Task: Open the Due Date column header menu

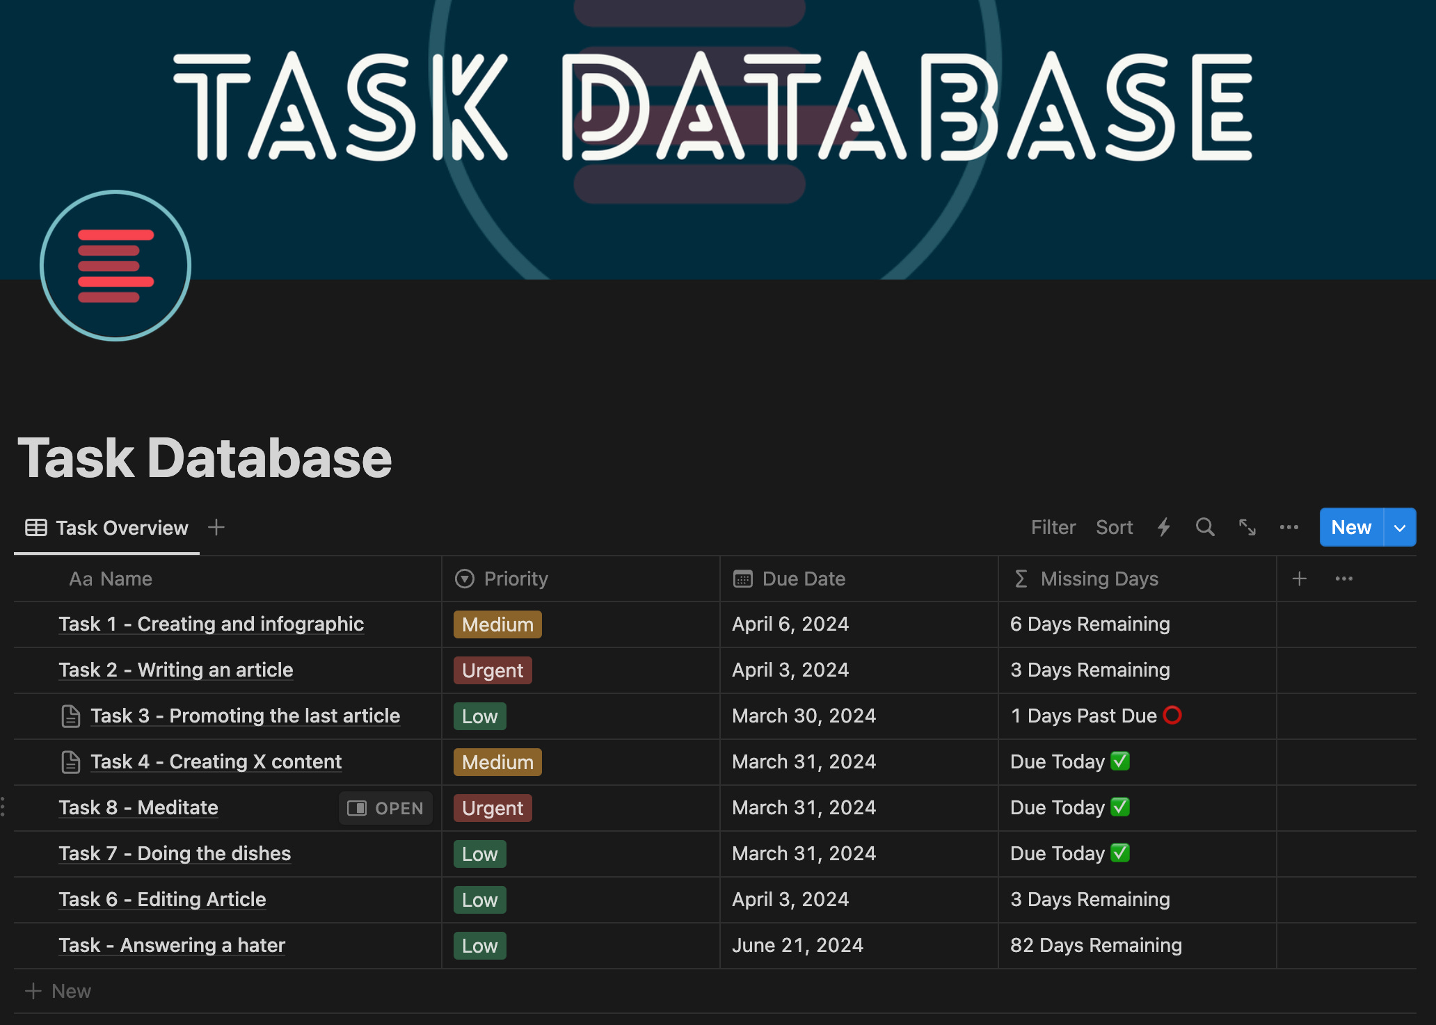Action: tap(803, 579)
